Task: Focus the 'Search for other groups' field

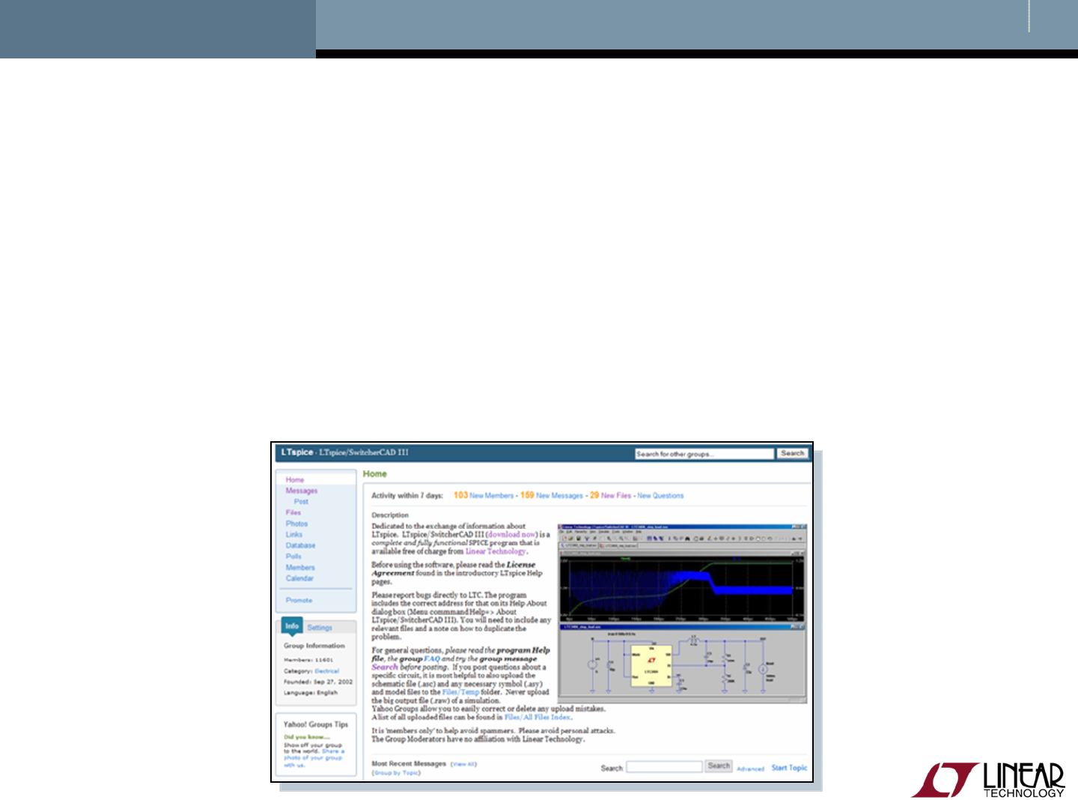Action: click(x=704, y=454)
